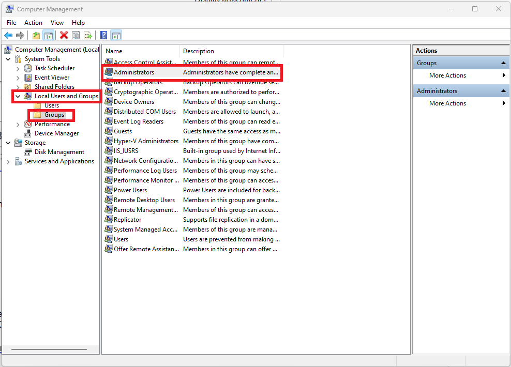Open the View menu
The width and height of the screenshot is (511, 367).
tap(57, 23)
